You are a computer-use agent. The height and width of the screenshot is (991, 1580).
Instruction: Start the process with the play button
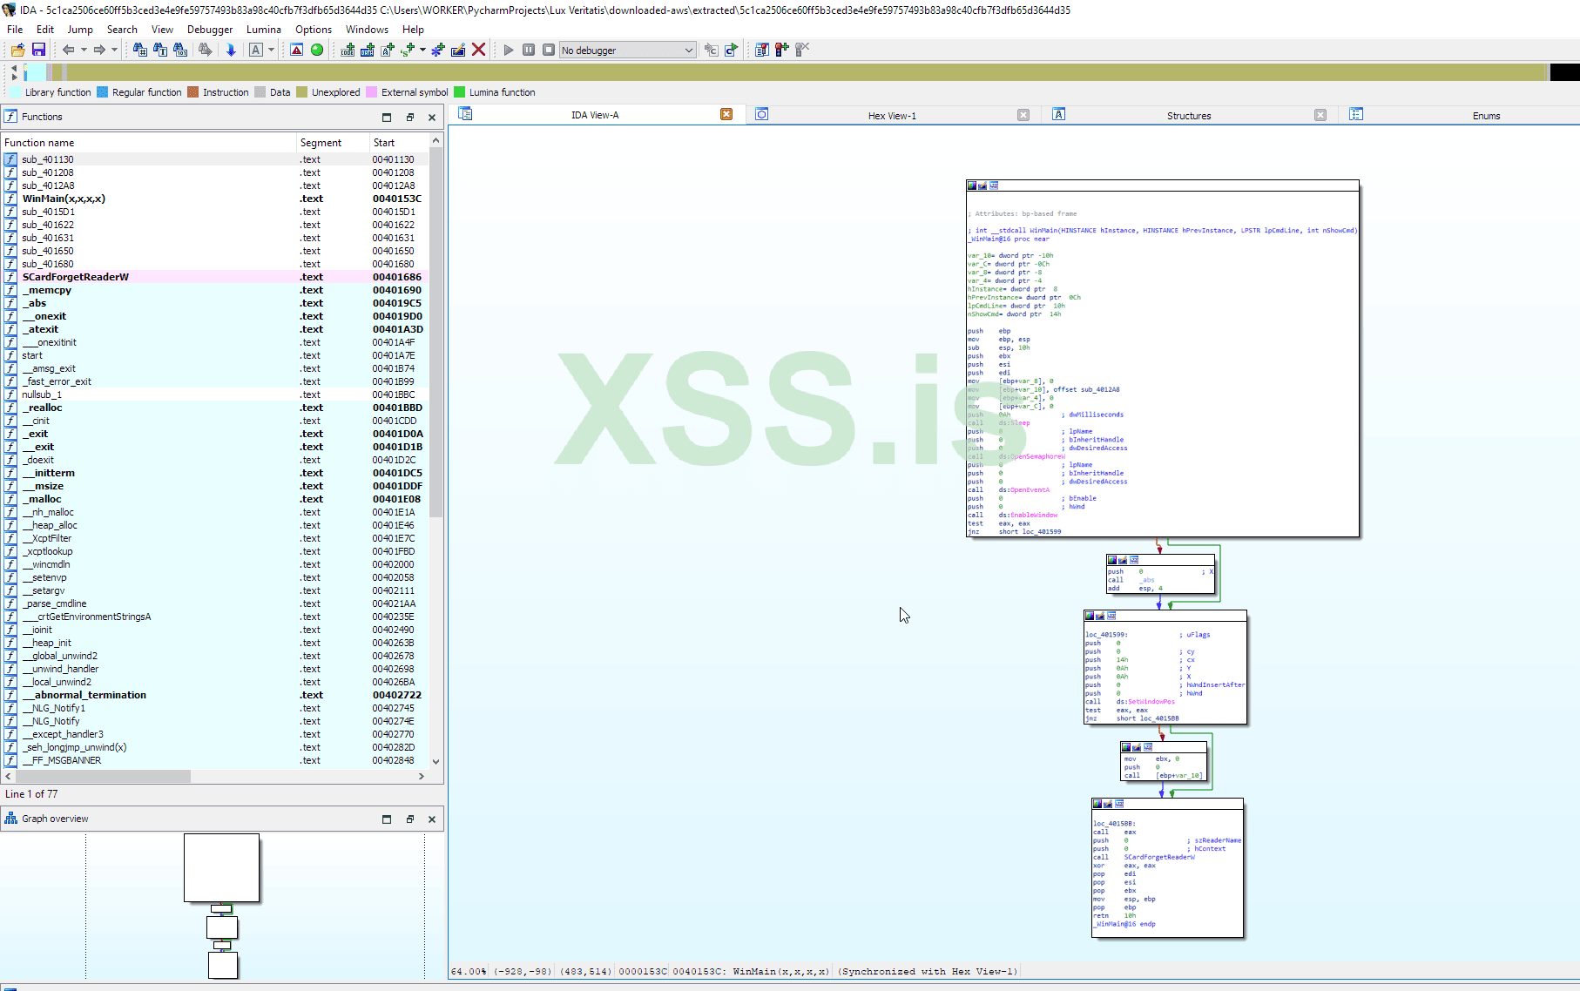click(x=509, y=50)
